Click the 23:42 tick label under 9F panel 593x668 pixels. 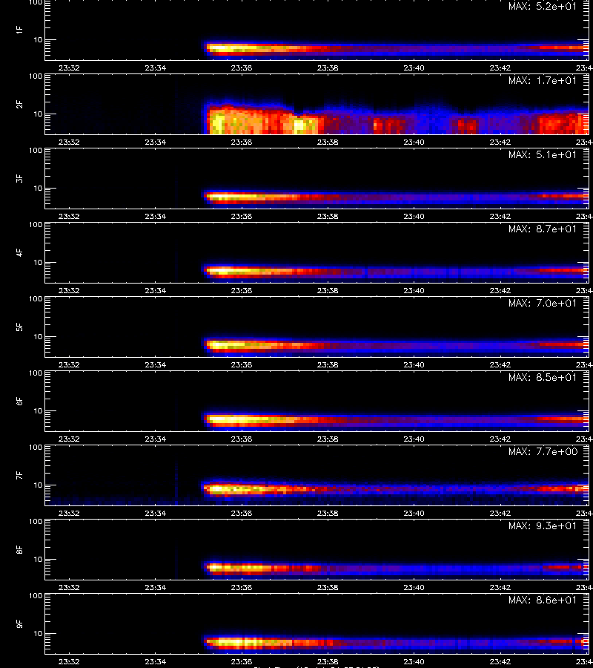500,661
